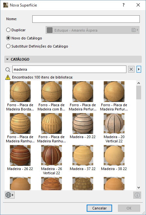
Task: Open search options arrow beside clear button
Action: click(139, 69)
